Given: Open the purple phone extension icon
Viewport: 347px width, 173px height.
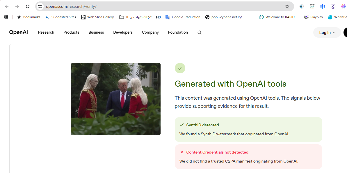Looking at the screenshot, I should (x=333, y=6).
